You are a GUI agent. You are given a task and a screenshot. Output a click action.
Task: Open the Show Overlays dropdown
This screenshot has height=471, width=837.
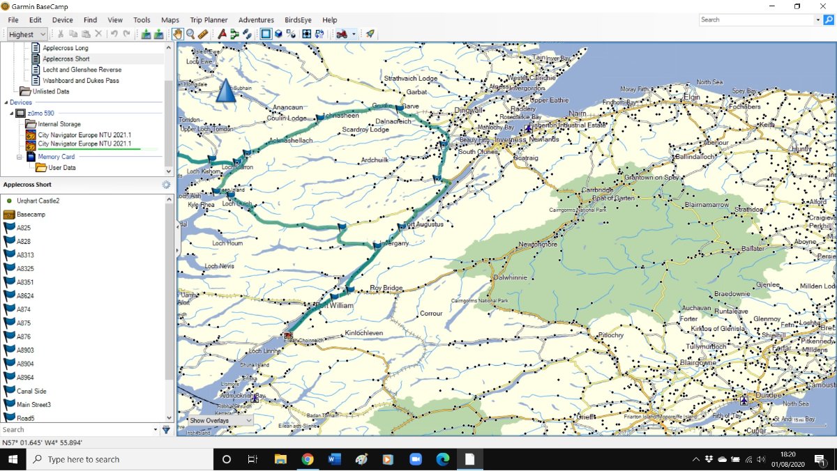click(220, 421)
